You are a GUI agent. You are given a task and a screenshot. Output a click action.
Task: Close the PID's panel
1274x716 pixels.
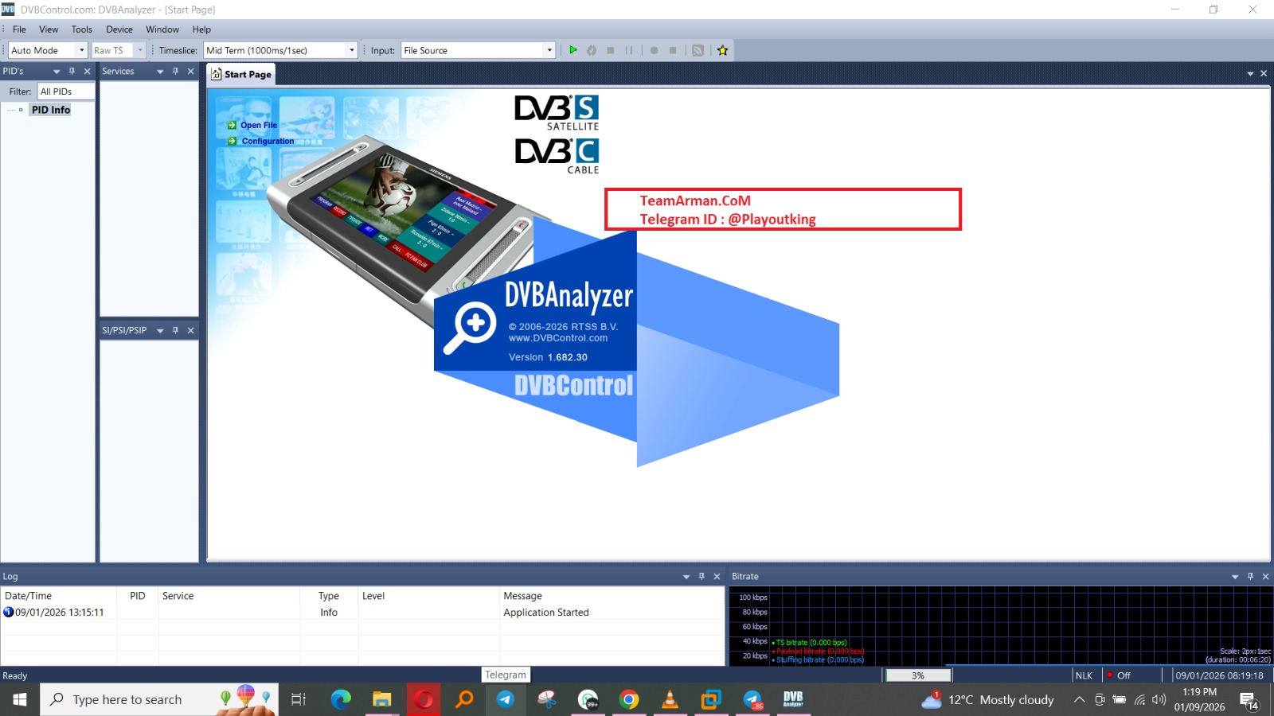point(88,72)
